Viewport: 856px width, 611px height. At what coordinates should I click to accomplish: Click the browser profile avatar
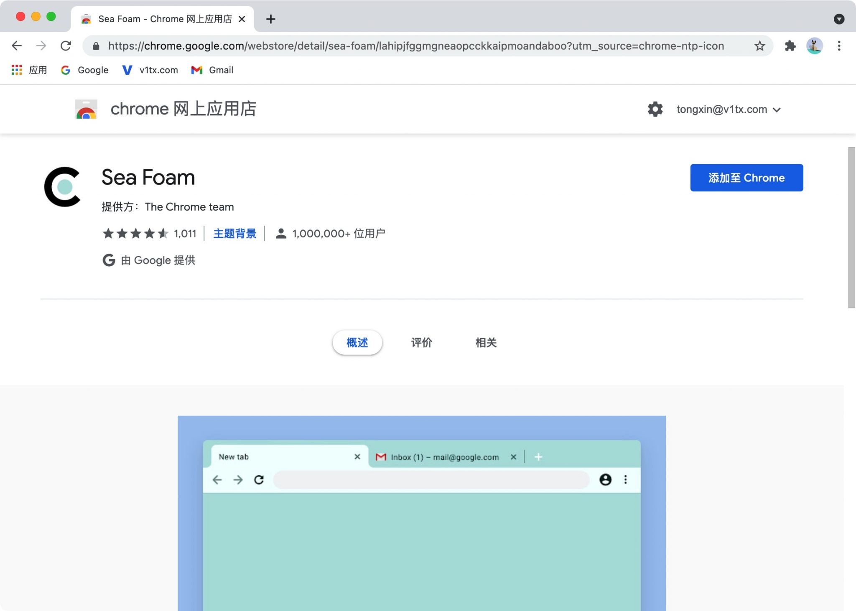pyautogui.click(x=814, y=46)
